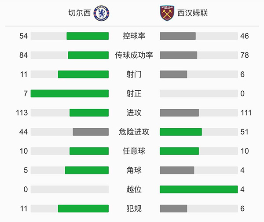Click West Ham's gray 控球率 bar
Image resolution: width=264 pixels, height=222 pixels.
[x=178, y=36]
